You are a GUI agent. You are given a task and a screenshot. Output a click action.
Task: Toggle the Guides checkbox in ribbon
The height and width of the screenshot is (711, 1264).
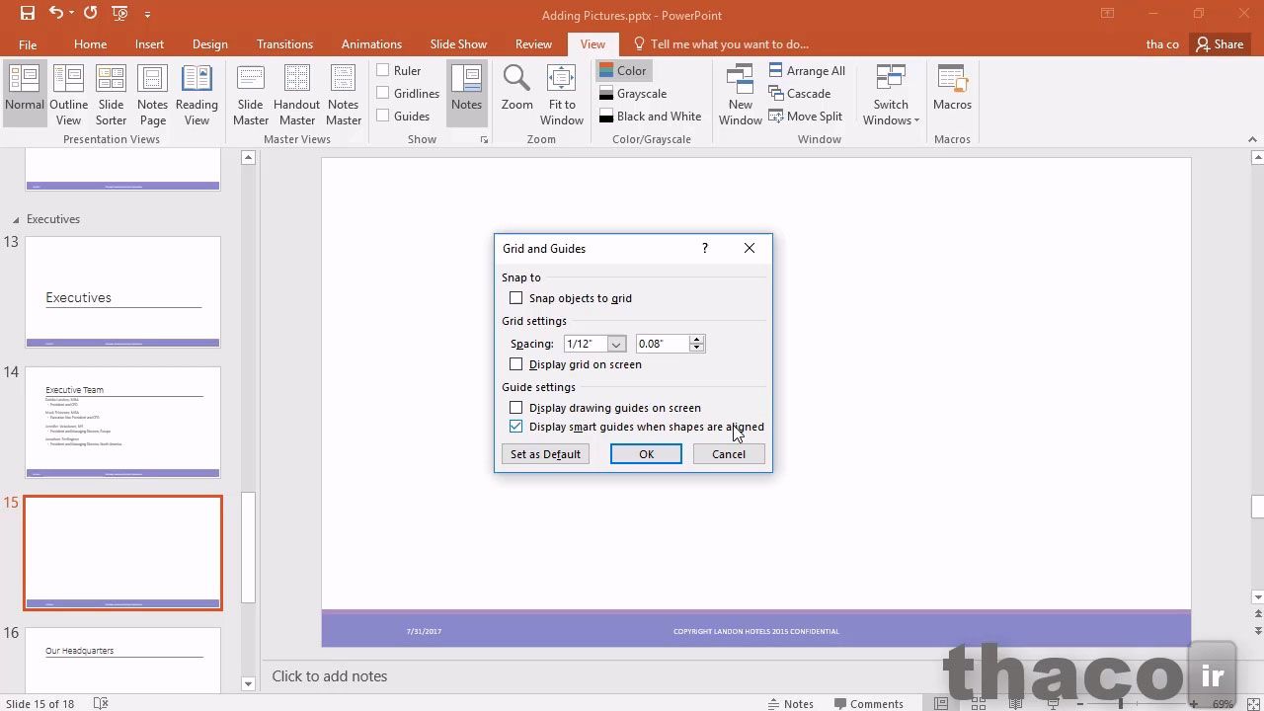click(383, 117)
